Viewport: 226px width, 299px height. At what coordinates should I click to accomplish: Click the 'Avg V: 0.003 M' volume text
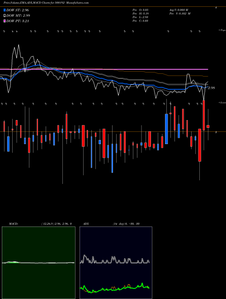[179, 10]
